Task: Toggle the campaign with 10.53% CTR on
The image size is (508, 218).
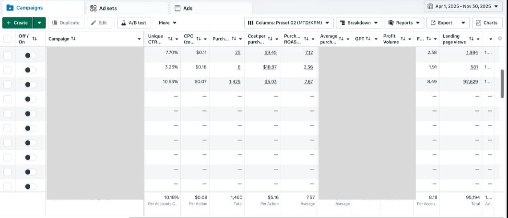Action: pos(30,85)
